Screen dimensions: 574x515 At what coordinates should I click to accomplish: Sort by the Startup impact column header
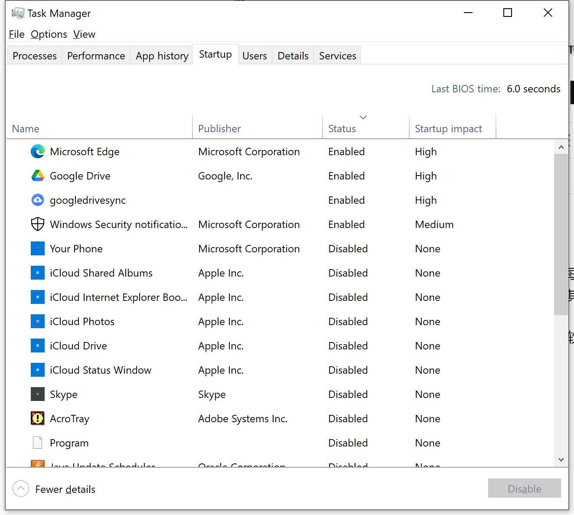(453, 127)
